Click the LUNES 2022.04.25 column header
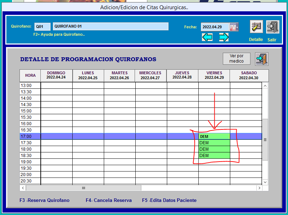Screen dimensions: 288x215 (x=88, y=75)
